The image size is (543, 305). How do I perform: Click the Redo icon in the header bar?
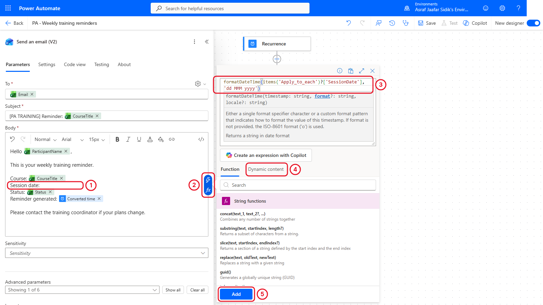pyautogui.click(x=362, y=23)
